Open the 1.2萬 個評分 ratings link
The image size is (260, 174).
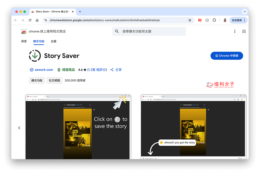[x=97, y=70]
